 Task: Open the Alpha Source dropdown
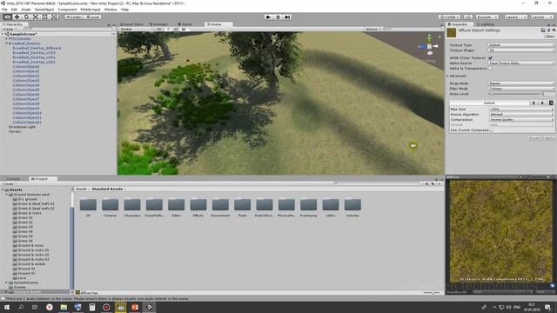pos(521,63)
